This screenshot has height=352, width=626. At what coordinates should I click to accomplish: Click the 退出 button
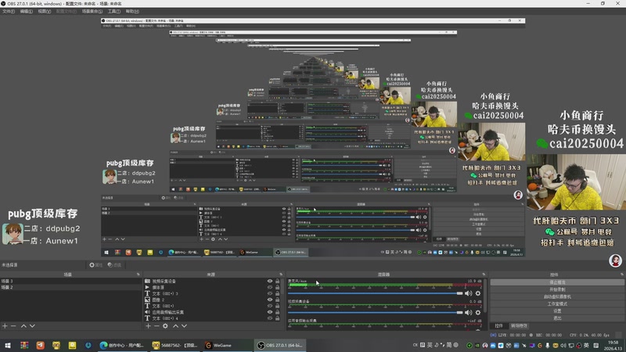pos(557,318)
